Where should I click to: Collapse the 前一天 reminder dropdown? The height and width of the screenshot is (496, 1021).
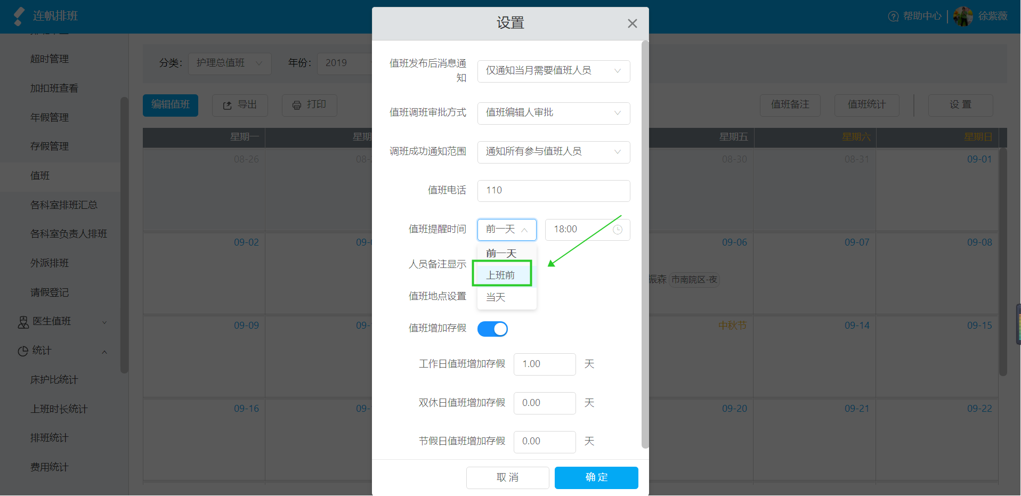coord(507,230)
